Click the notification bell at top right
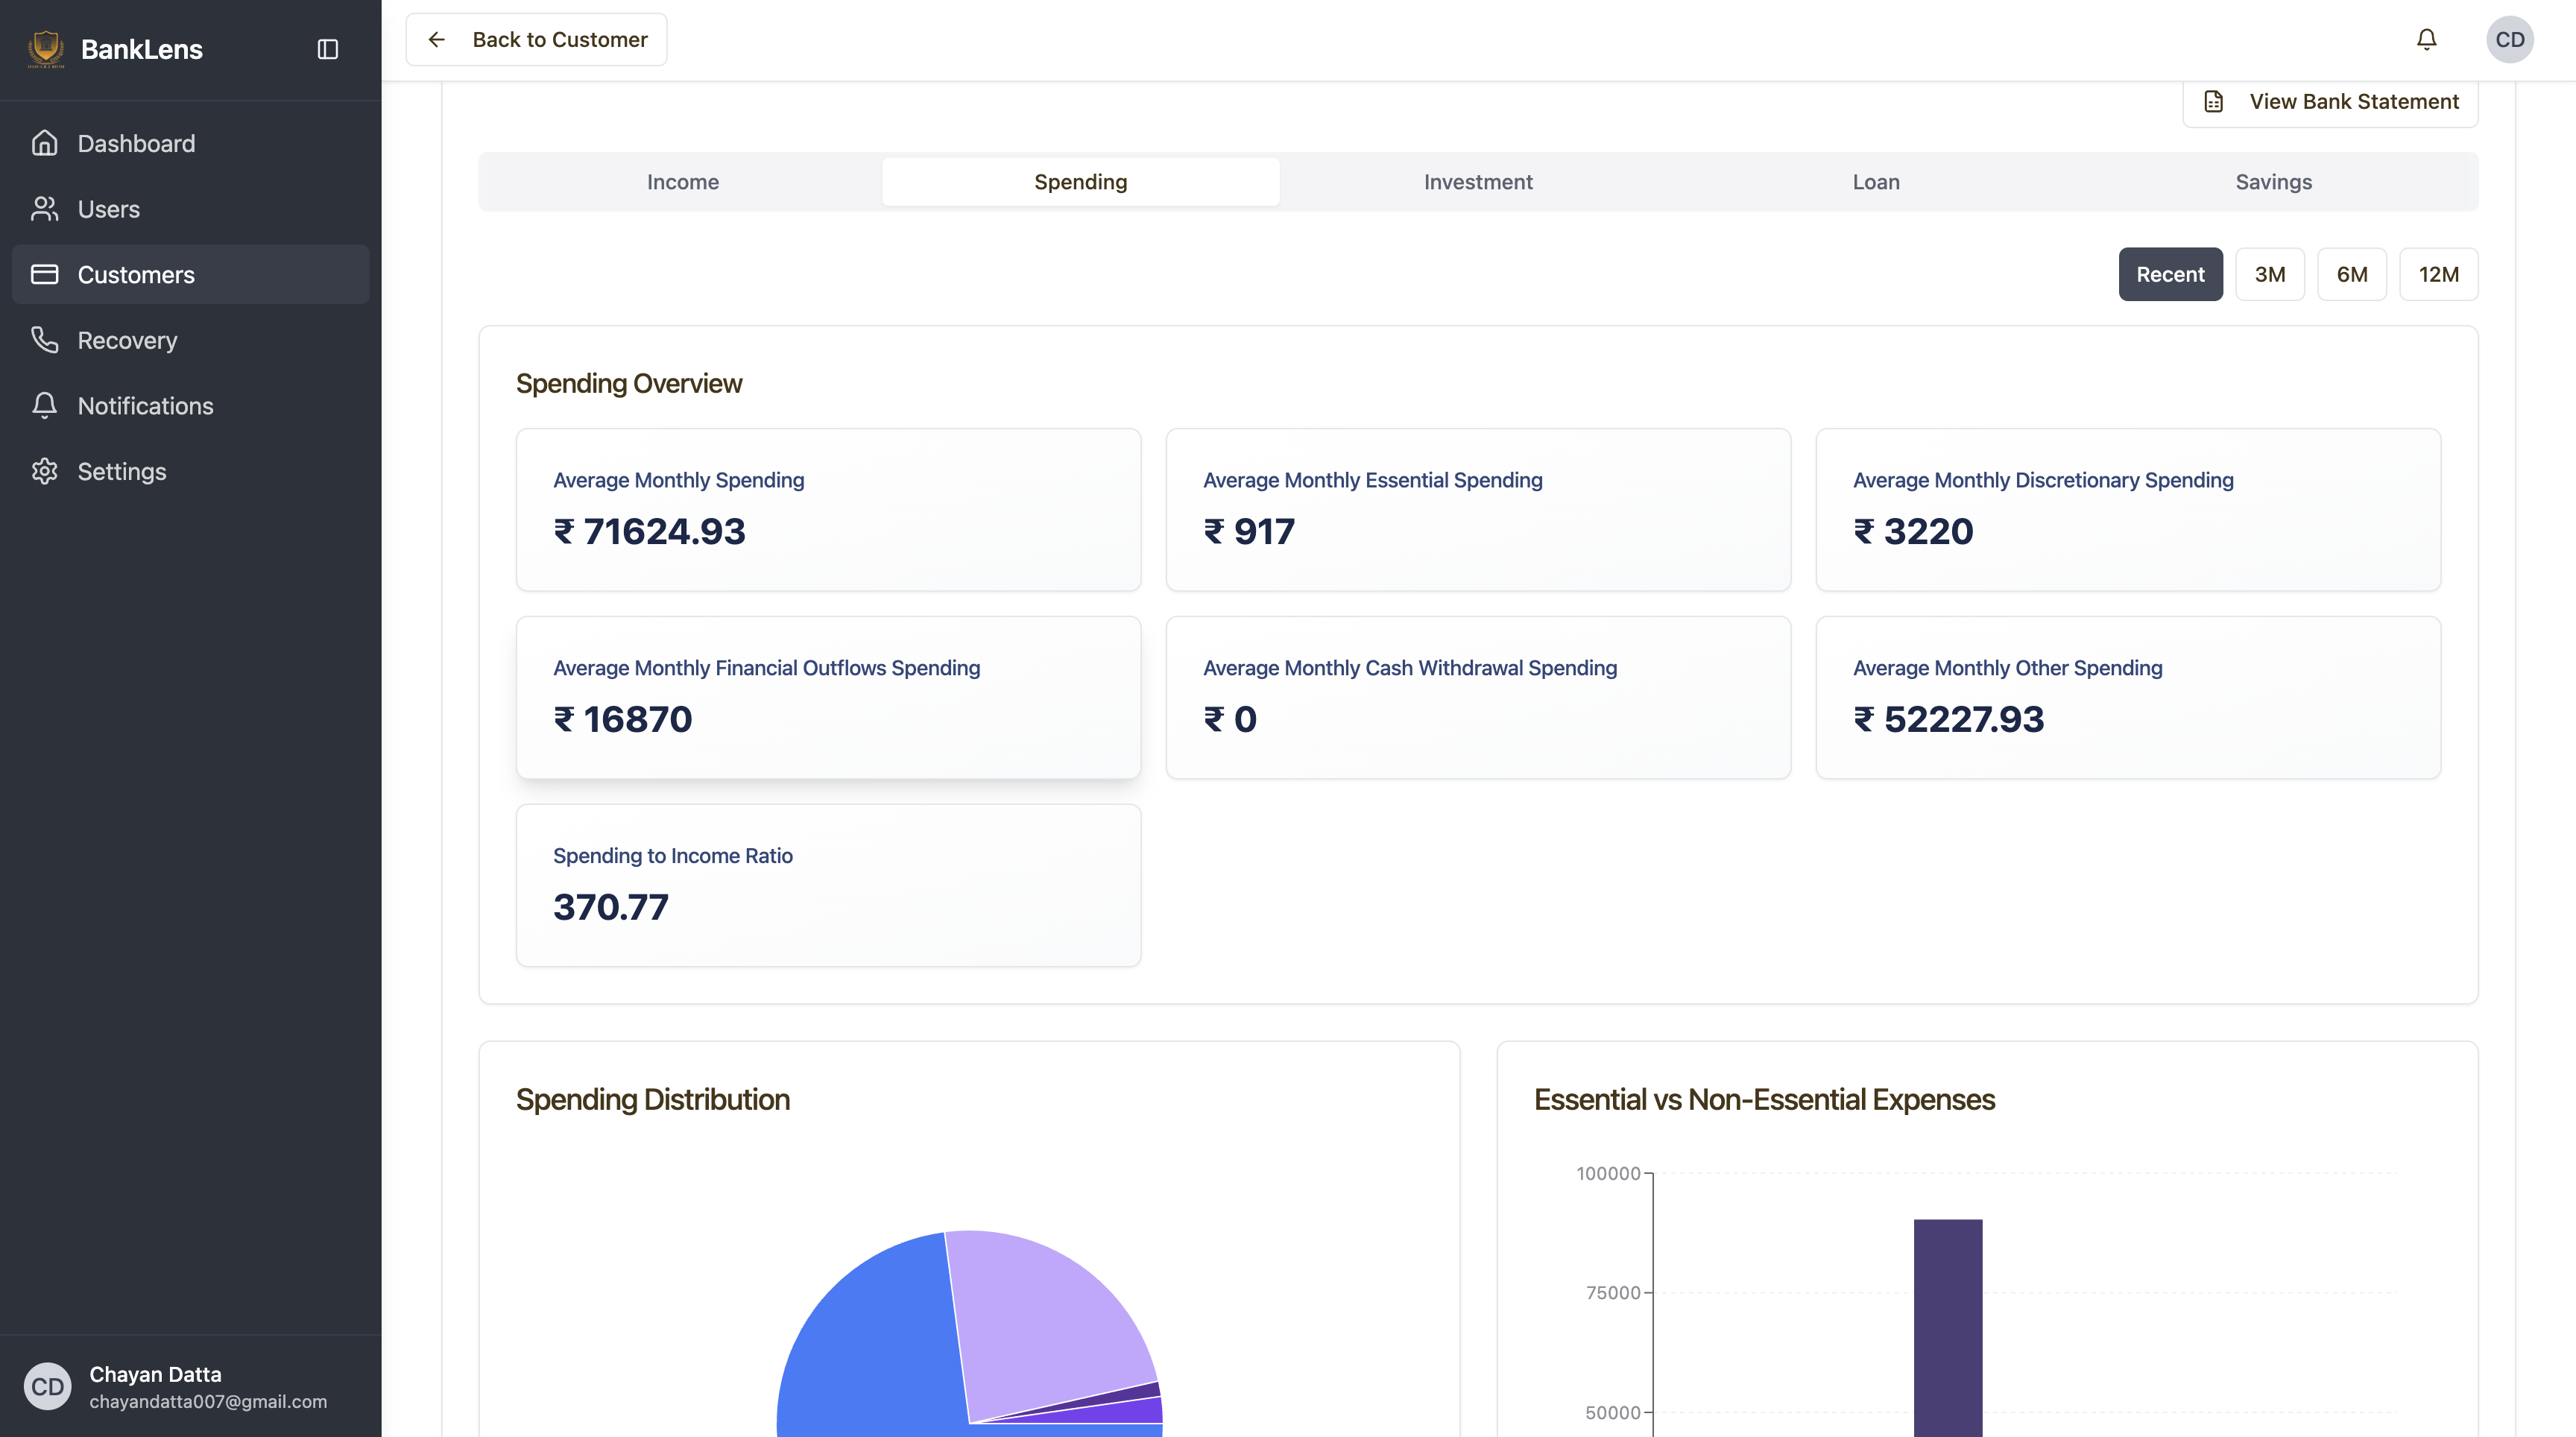This screenshot has width=2576, height=1437. [2427, 39]
